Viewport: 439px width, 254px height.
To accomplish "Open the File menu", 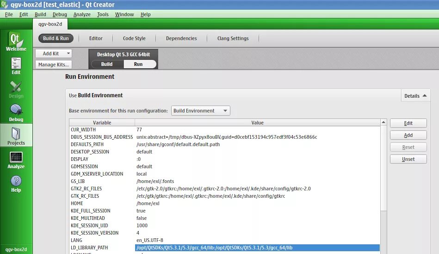I will [9, 14].
